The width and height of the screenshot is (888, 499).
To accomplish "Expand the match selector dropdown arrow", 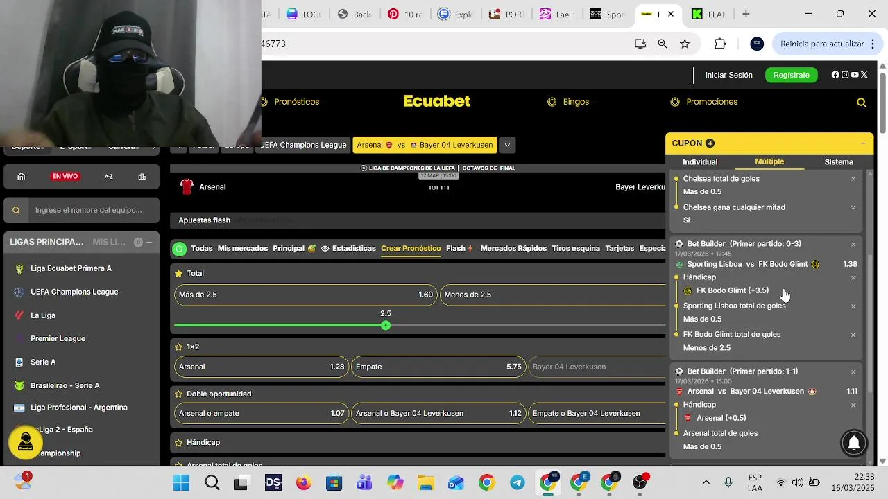I will click(507, 146).
